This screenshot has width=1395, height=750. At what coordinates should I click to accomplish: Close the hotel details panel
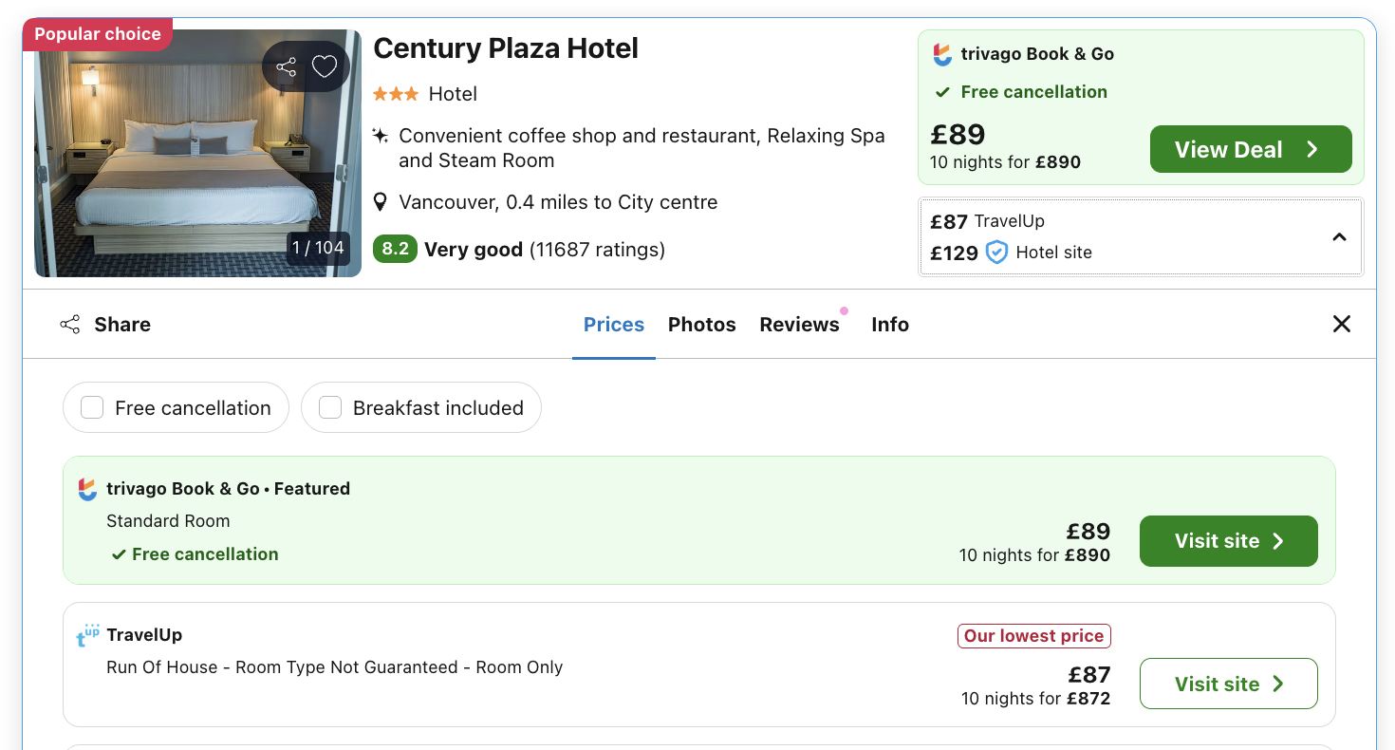pyautogui.click(x=1341, y=325)
